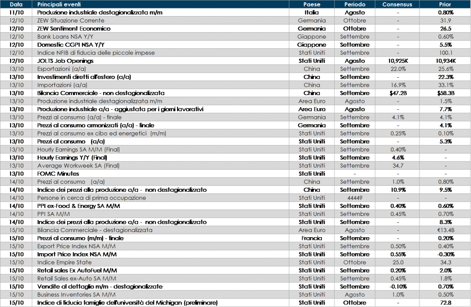
Task: Click the 'Paese' column header
Action: tap(312, 5)
